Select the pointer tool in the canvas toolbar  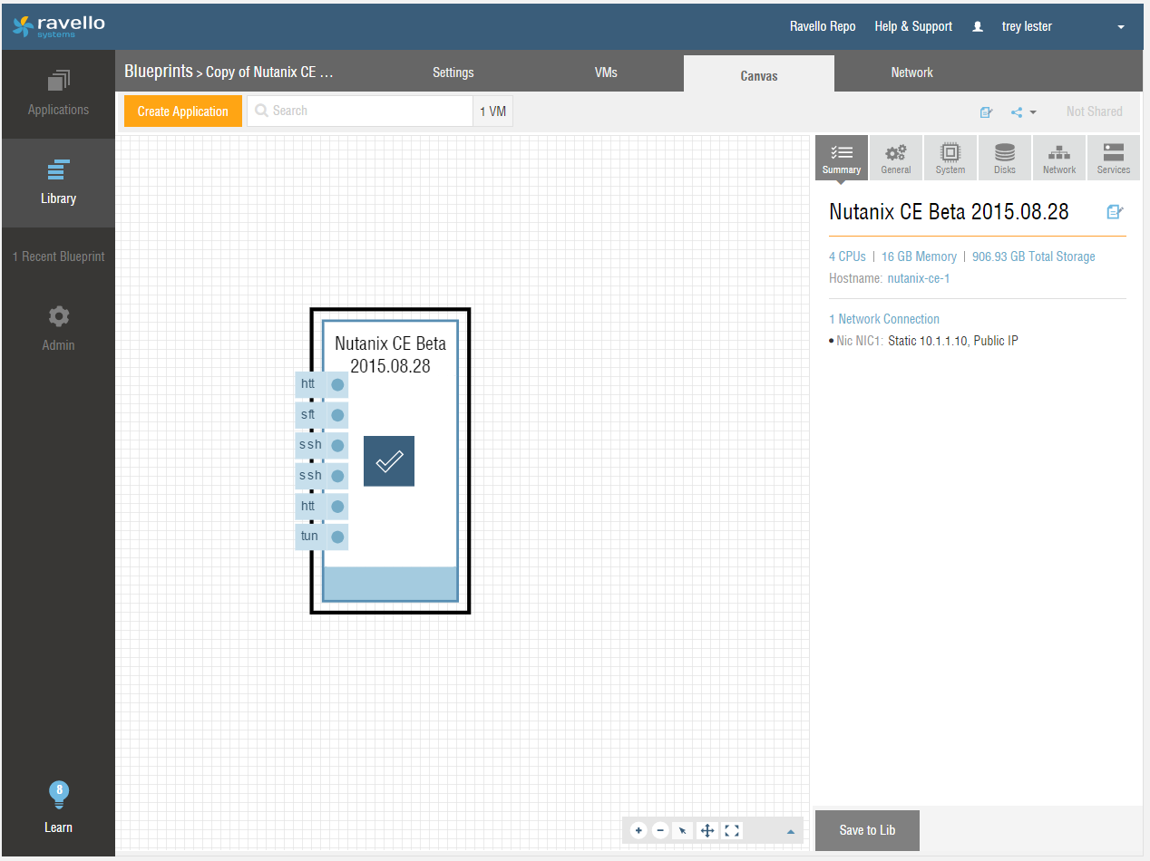coord(684,830)
